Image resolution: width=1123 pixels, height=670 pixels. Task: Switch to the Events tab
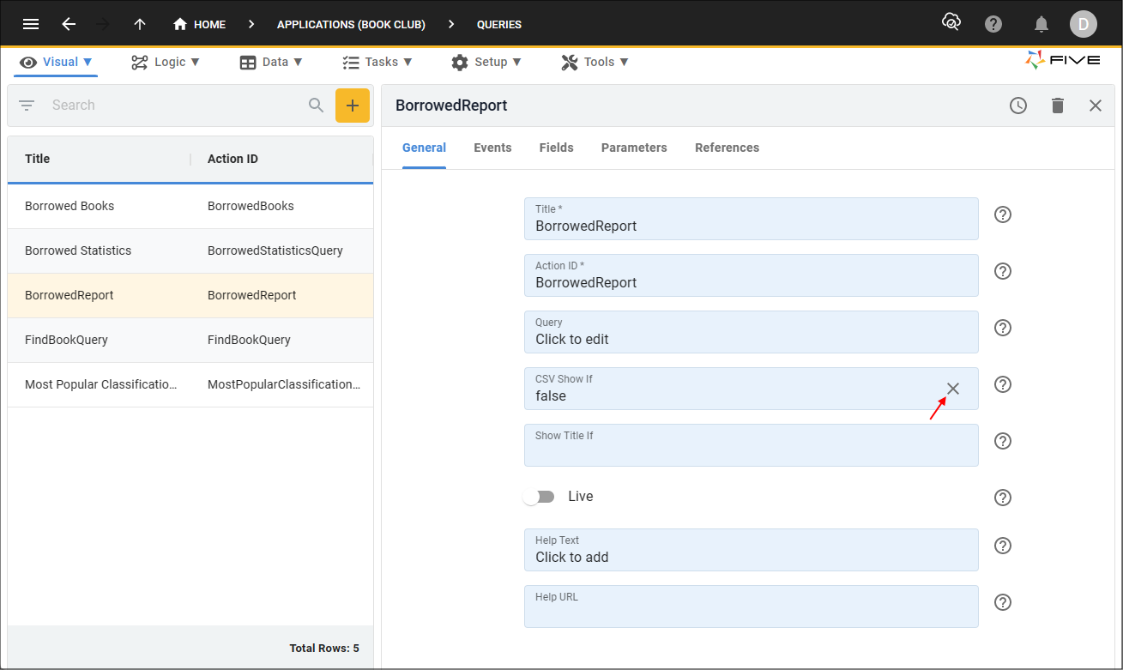(492, 148)
